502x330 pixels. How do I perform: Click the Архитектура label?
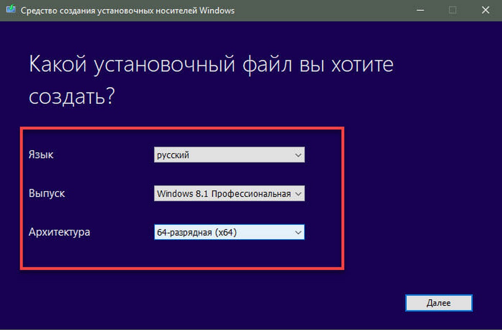tap(59, 232)
